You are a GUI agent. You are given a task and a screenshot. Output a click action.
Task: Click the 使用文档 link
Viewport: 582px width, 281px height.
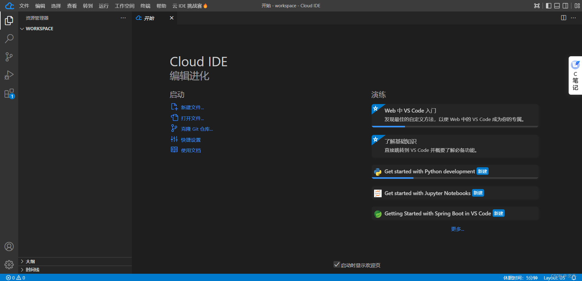191,150
